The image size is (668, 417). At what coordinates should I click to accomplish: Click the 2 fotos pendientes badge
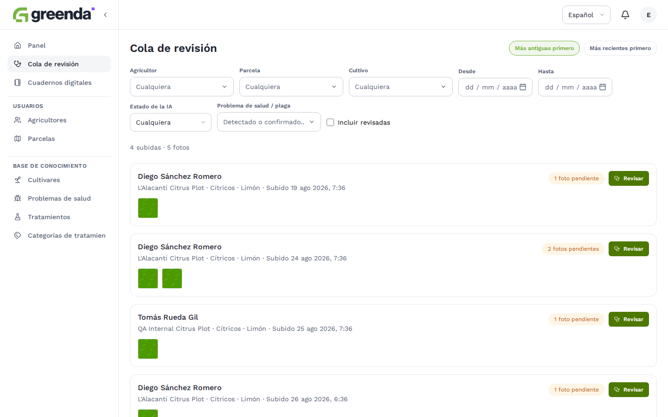click(x=573, y=249)
